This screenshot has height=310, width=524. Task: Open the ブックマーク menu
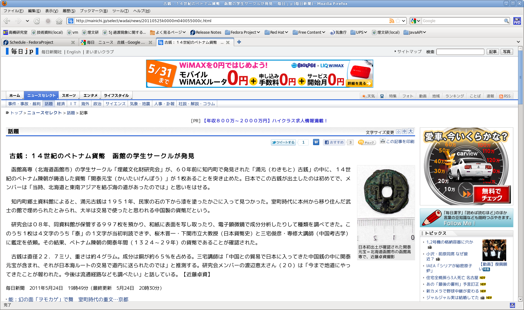[94, 11]
